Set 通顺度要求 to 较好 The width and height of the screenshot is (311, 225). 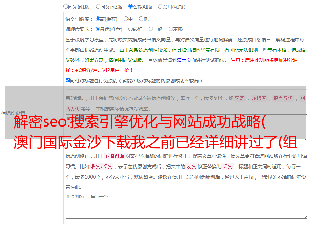pos(130,29)
